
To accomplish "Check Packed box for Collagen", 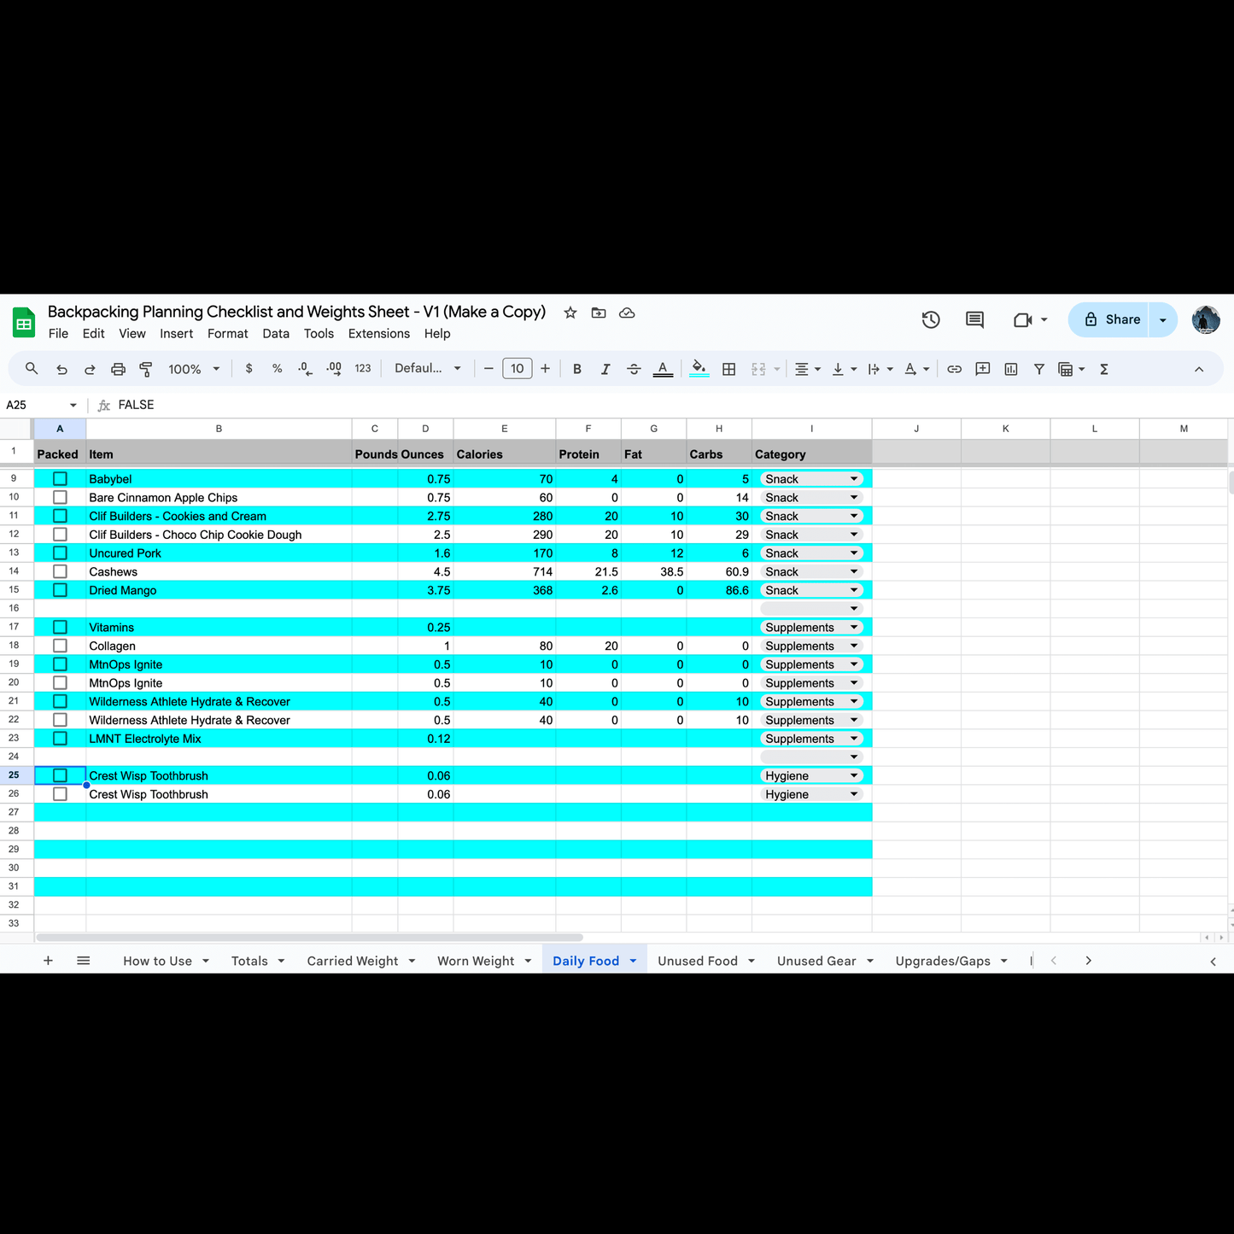I will [60, 646].
